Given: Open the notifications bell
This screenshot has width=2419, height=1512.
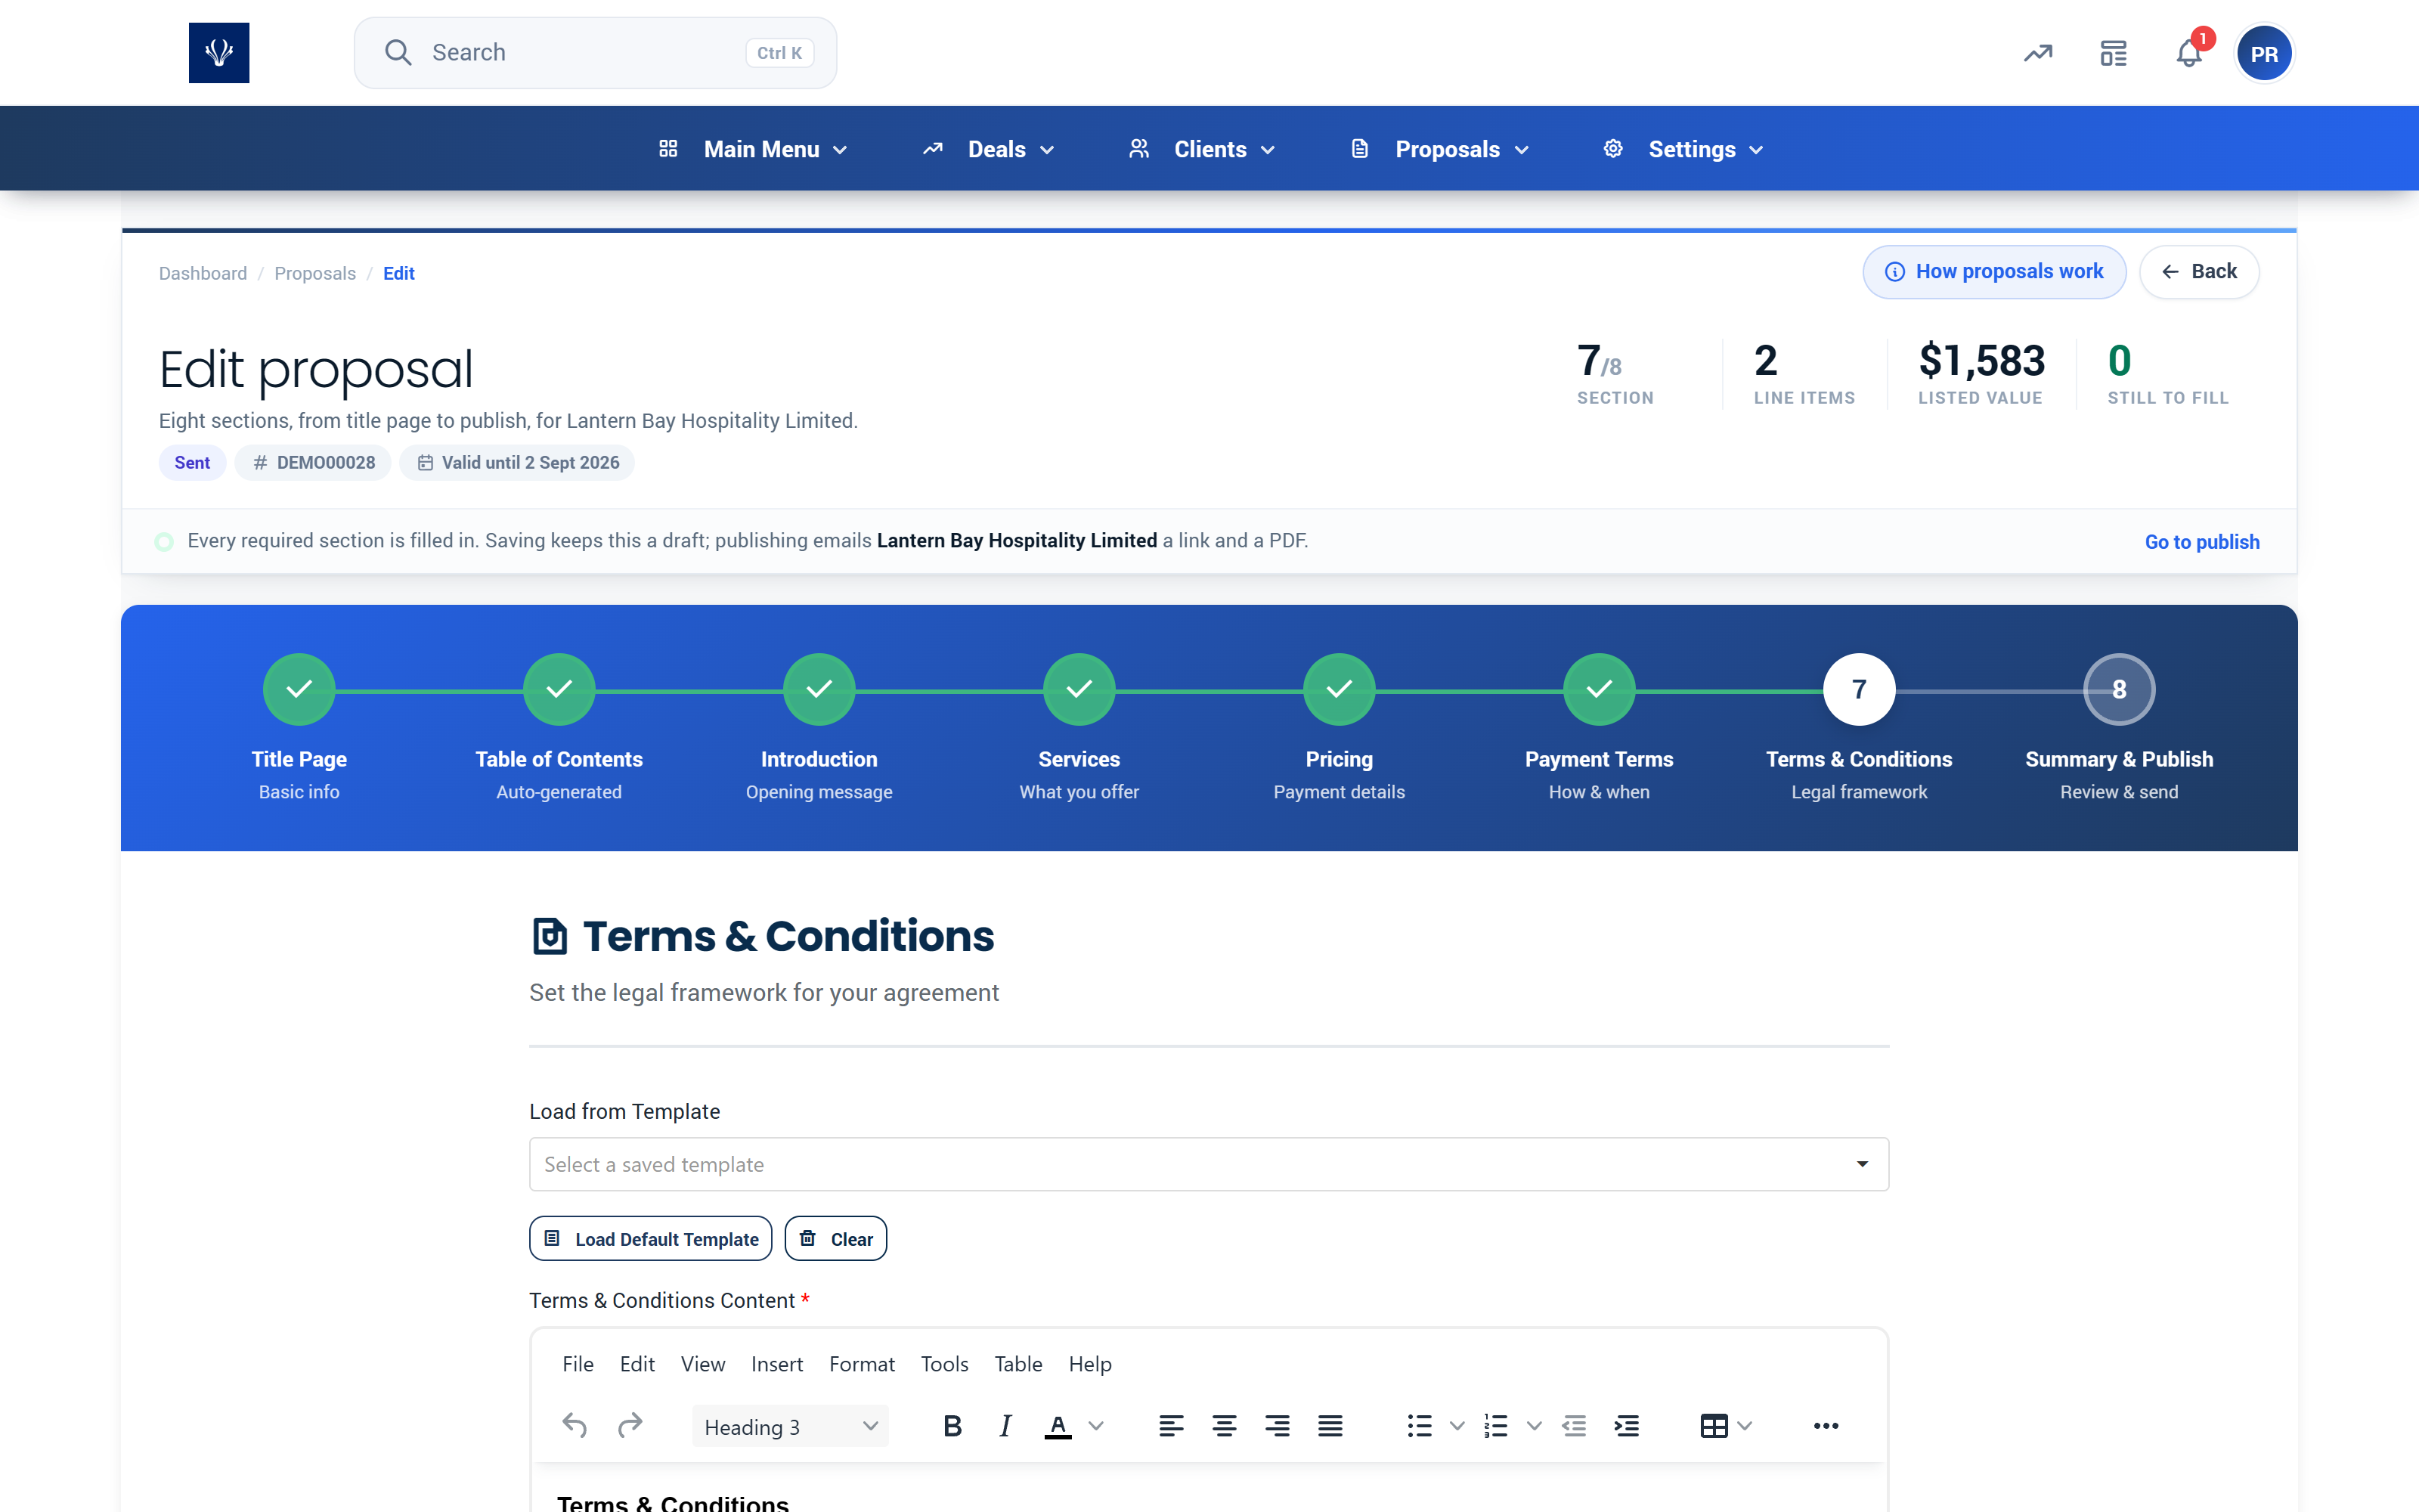Looking at the screenshot, I should coord(2189,53).
